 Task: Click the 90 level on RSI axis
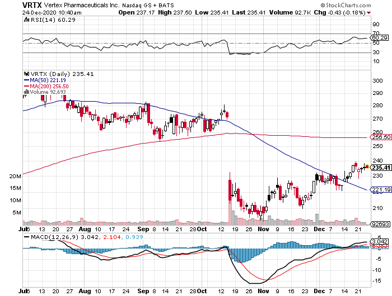click(x=376, y=25)
